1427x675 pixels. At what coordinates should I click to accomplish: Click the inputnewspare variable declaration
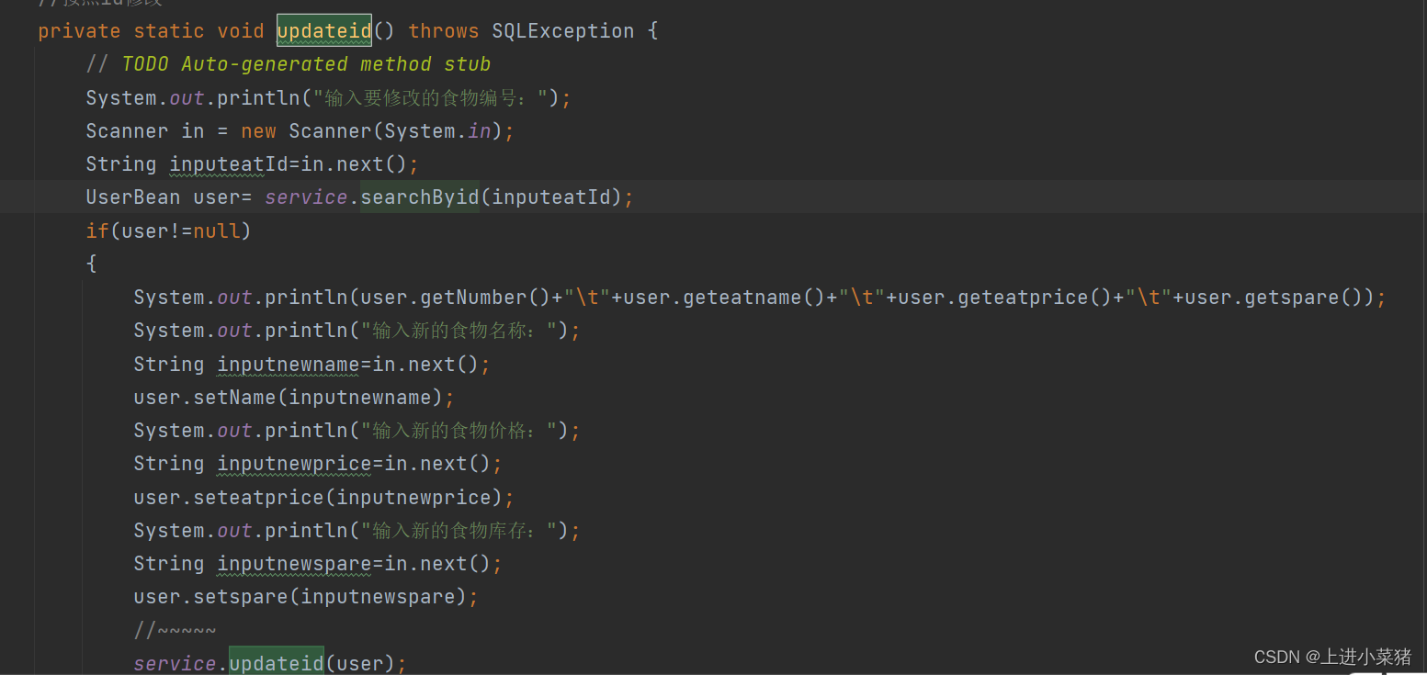[294, 563]
